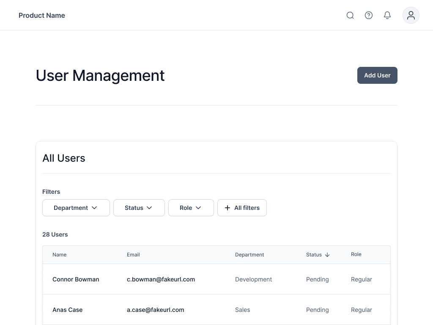This screenshot has width=433, height=325.
Task: Click the help question-mark icon
Action: [x=369, y=15]
